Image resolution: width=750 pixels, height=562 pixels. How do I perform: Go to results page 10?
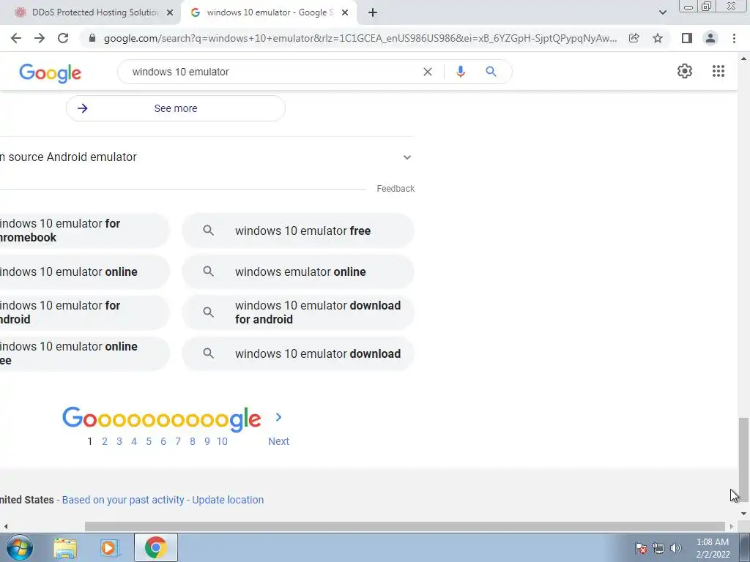click(222, 441)
